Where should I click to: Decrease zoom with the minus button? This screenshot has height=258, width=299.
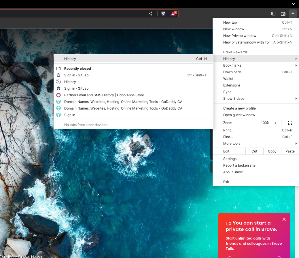(x=254, y=123)
